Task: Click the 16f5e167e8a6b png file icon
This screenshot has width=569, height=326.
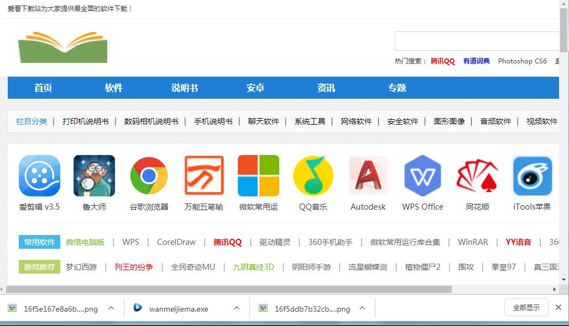Action: (x=12, y=308)
